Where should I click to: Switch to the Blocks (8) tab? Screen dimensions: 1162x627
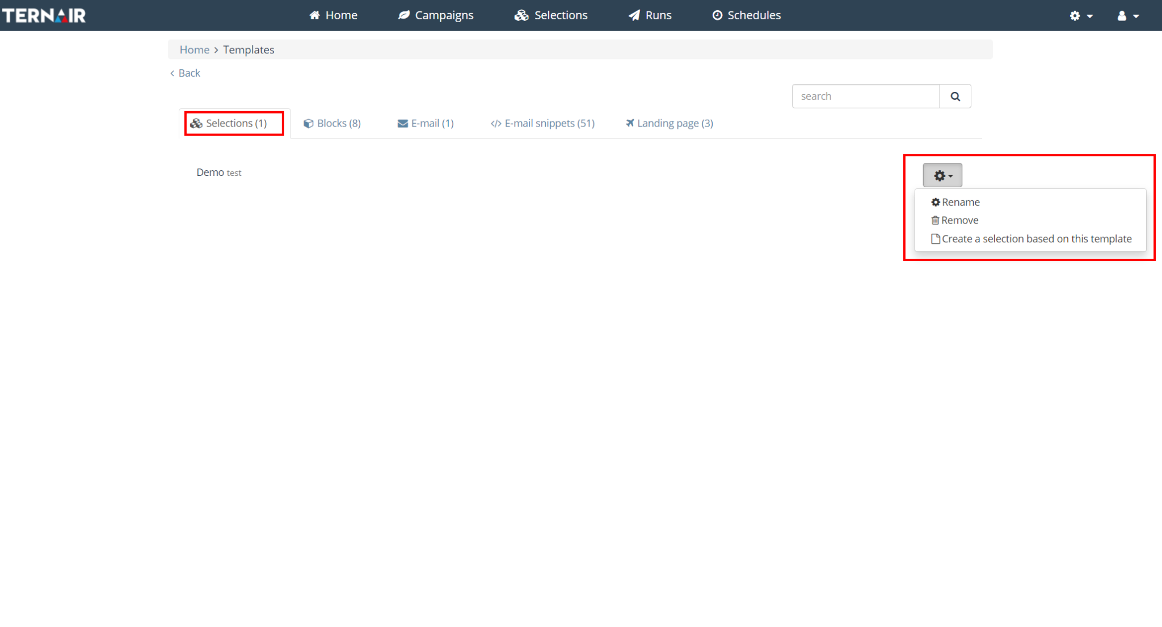(332, 123)
